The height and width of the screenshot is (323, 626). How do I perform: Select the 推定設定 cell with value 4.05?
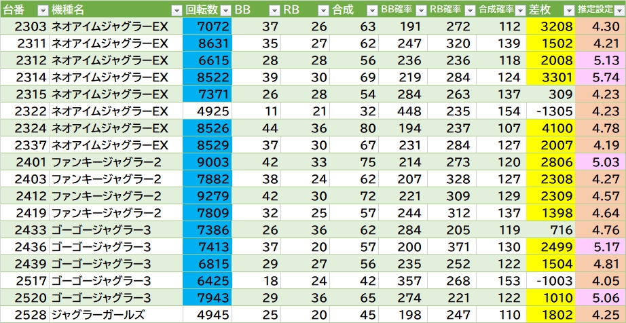pyautogui.click(x=600, y=280)
